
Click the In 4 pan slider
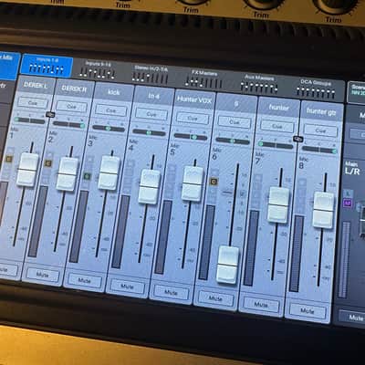click(149, 132)
